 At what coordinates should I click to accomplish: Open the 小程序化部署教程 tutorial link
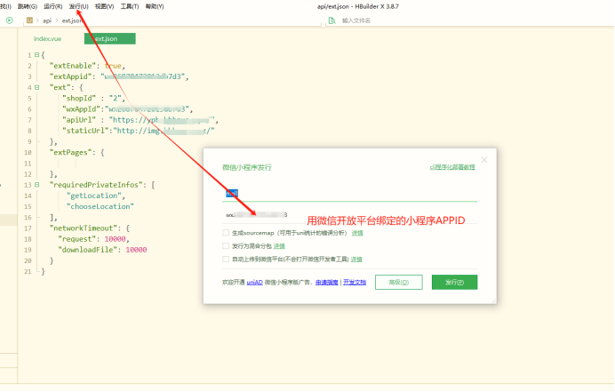(x=452, y=167)
